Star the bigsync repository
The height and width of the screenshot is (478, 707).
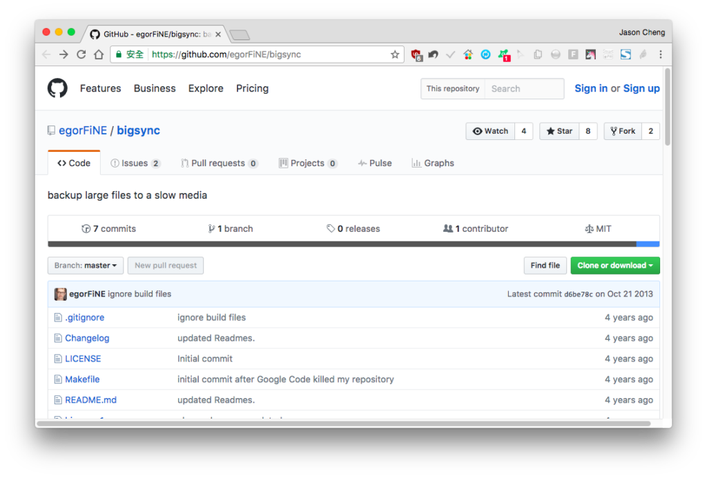click(x=559, y=131)
